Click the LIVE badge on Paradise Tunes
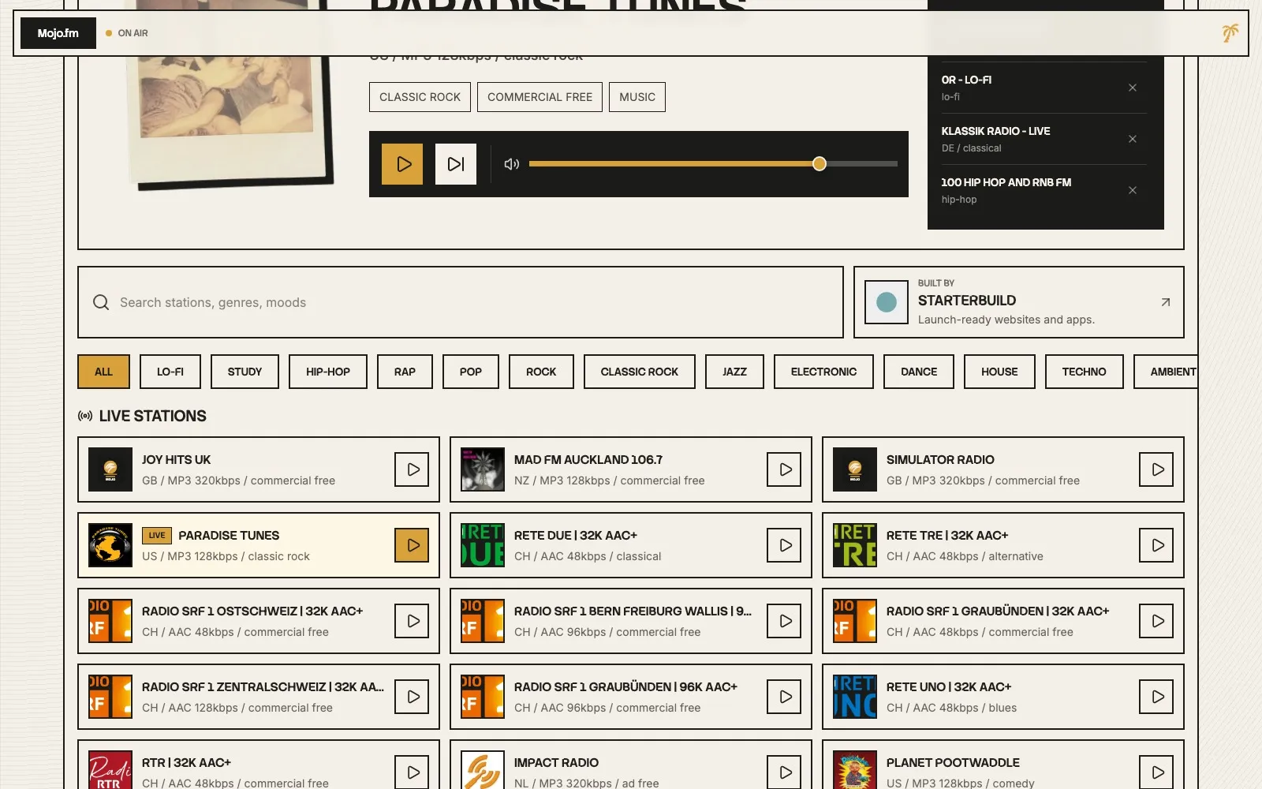Viewport: 1262px width, 789px height. [x=157, y=535]
